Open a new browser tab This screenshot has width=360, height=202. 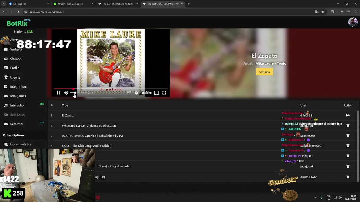(x=188, y=4)
